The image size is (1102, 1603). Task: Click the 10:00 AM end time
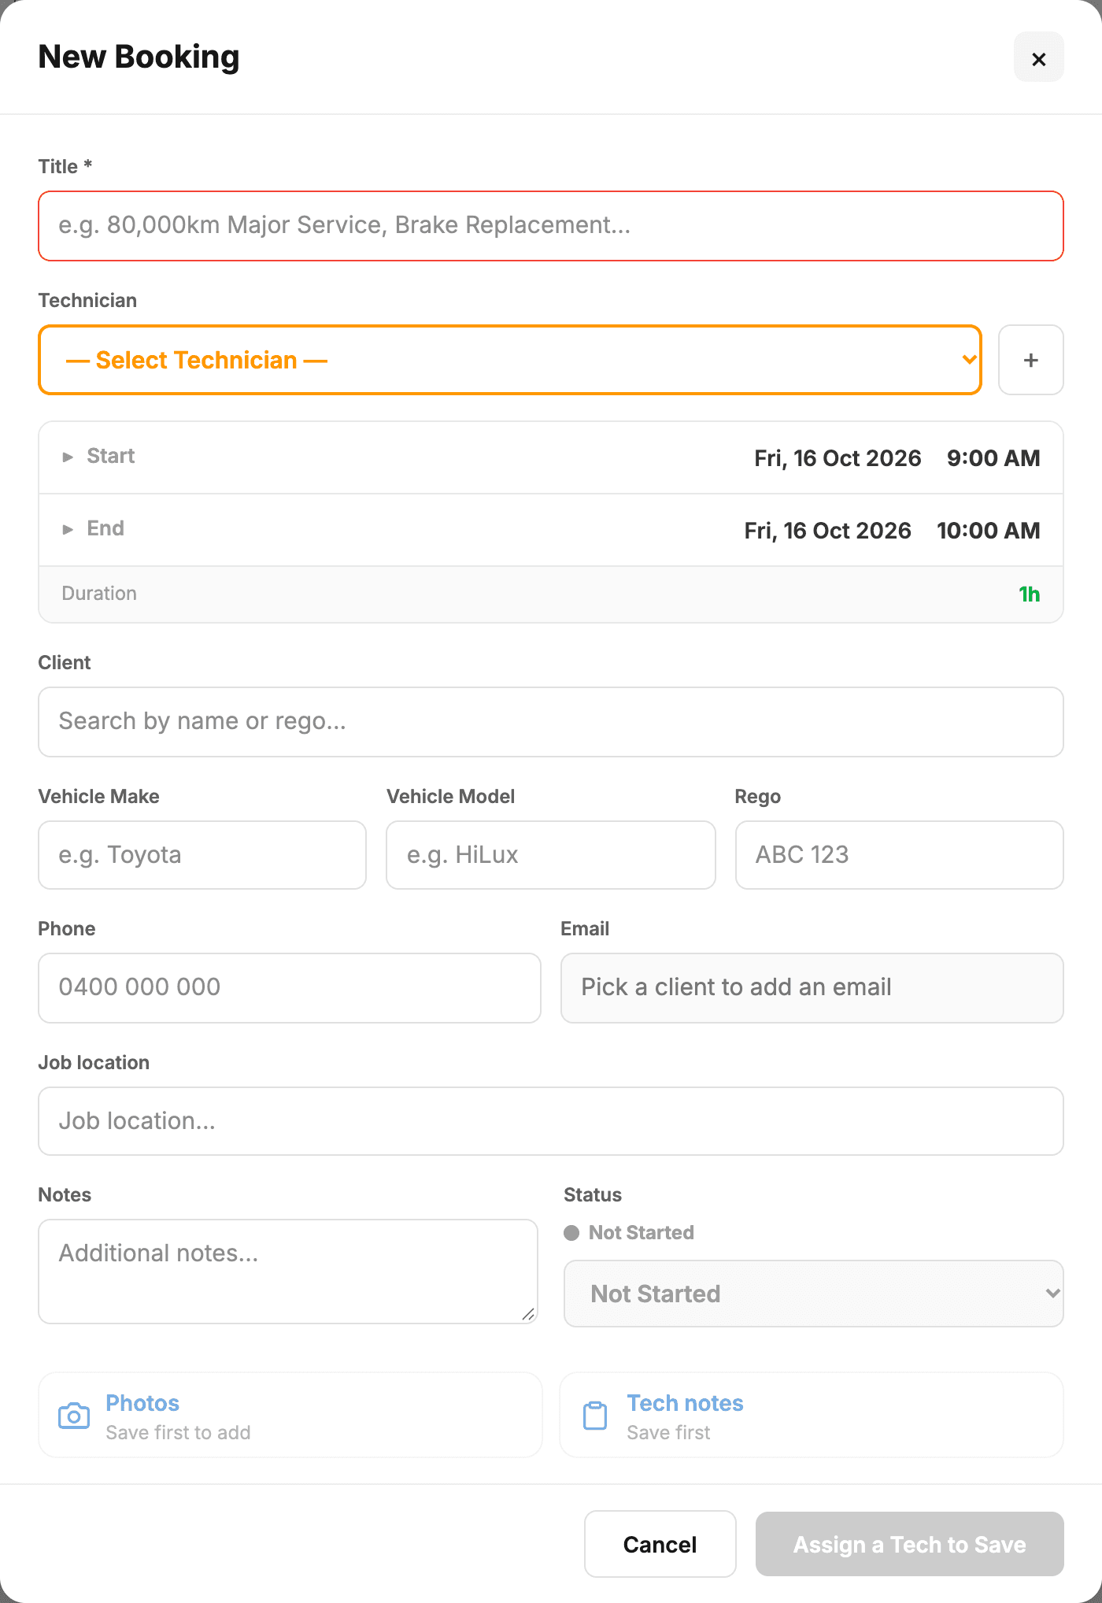pos(988,531)
